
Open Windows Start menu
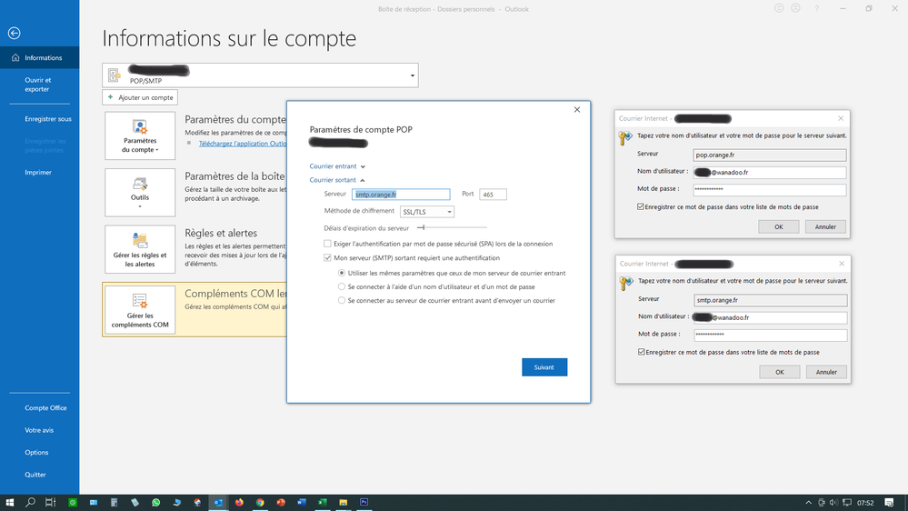tap(9, 502)
